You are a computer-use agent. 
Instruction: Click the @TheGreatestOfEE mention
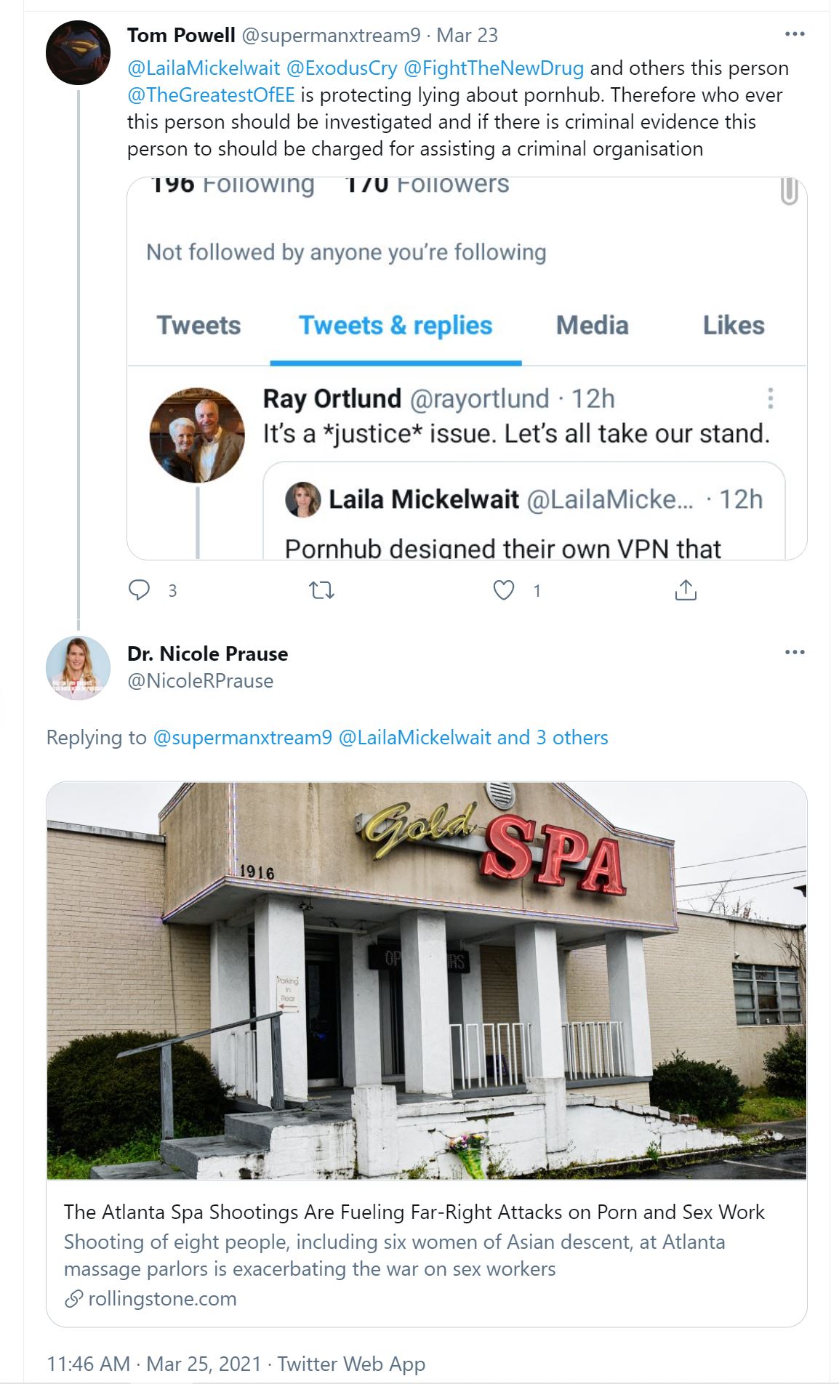[x=211, y=95]
